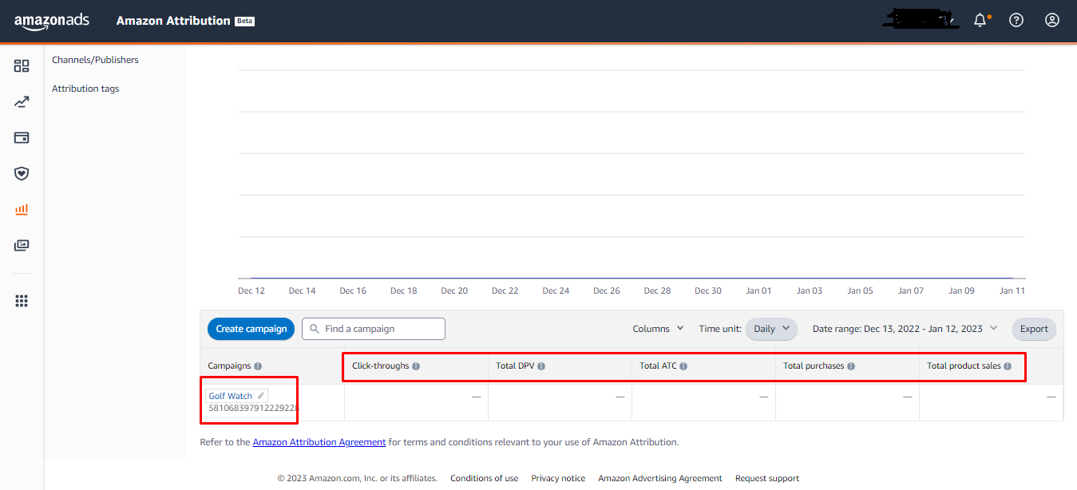Open the Golf Watch campaign link
Screen dimensions: 1077x490
click(231, 396)
